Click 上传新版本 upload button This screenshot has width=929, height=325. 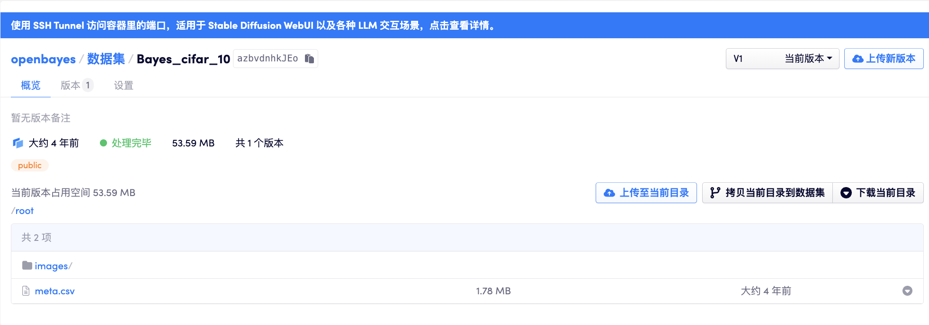point(884,59)
